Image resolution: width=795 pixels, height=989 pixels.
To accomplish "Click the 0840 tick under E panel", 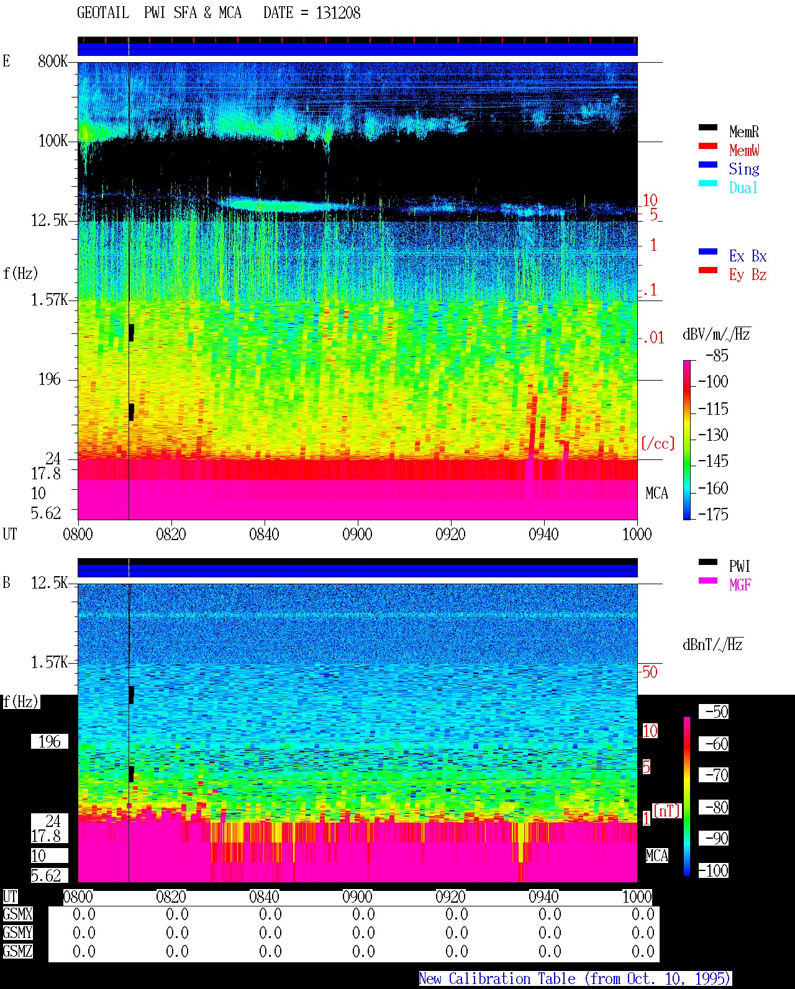I will click(x=264, y=535).
